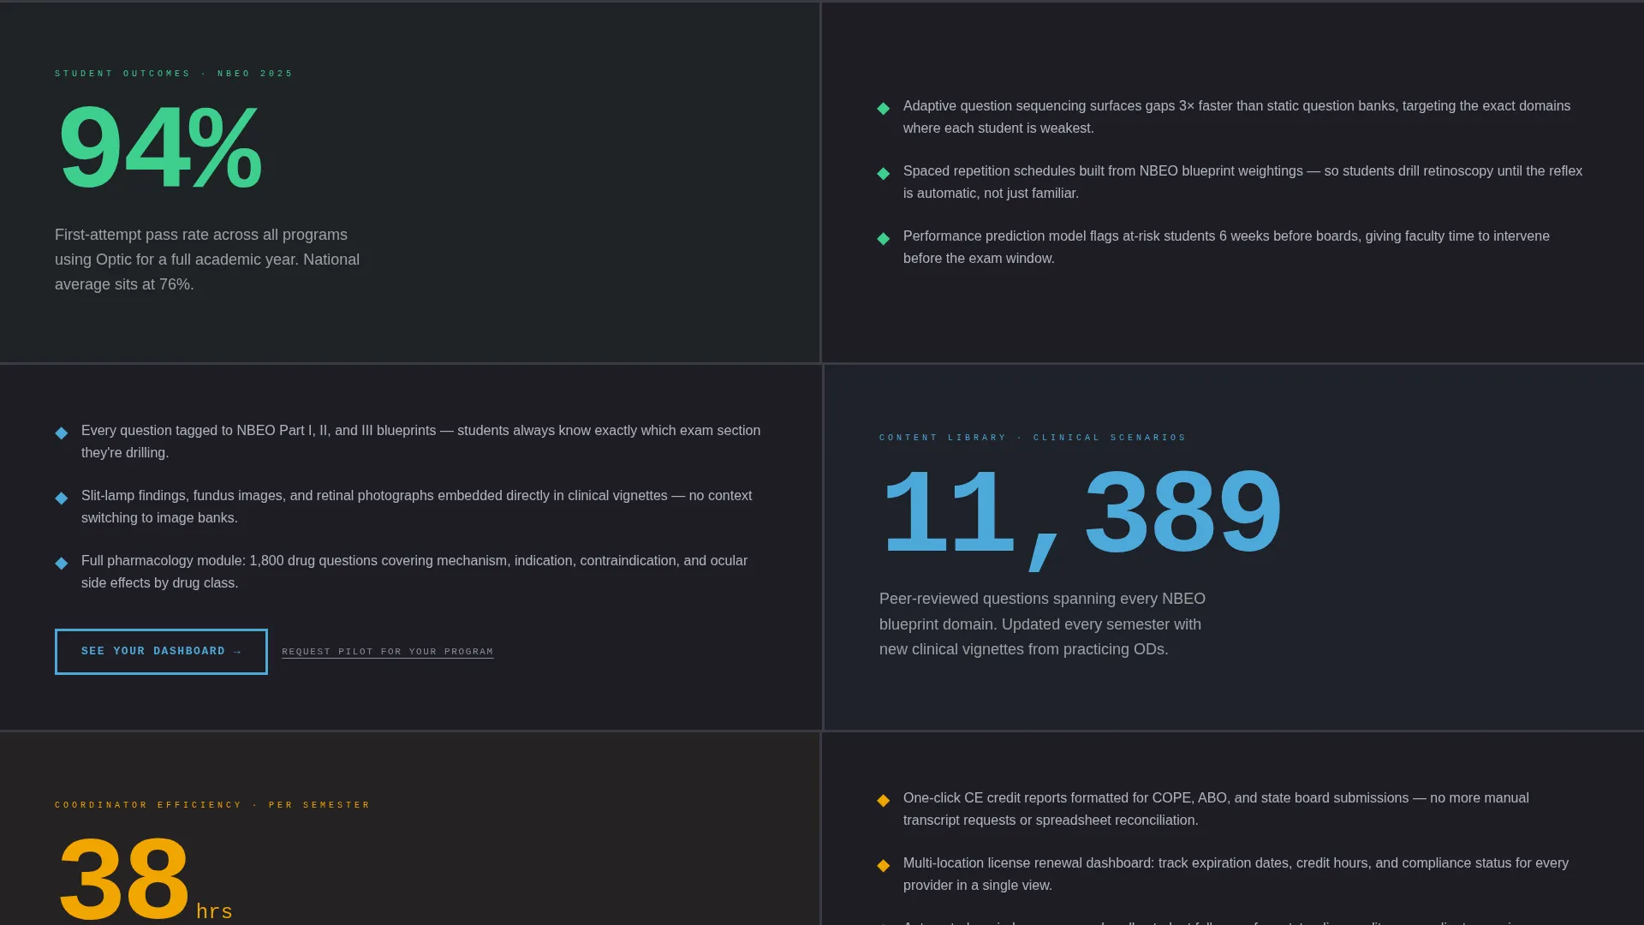Viewport: 1644px width, 925px height.
Task: Click the orange diamond beside Multi-location license renewal
Action: tap(884, 865)
